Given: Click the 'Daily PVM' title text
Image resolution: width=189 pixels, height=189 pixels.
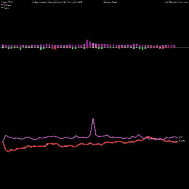Looking at the screenshot, I should coord(7,2).
